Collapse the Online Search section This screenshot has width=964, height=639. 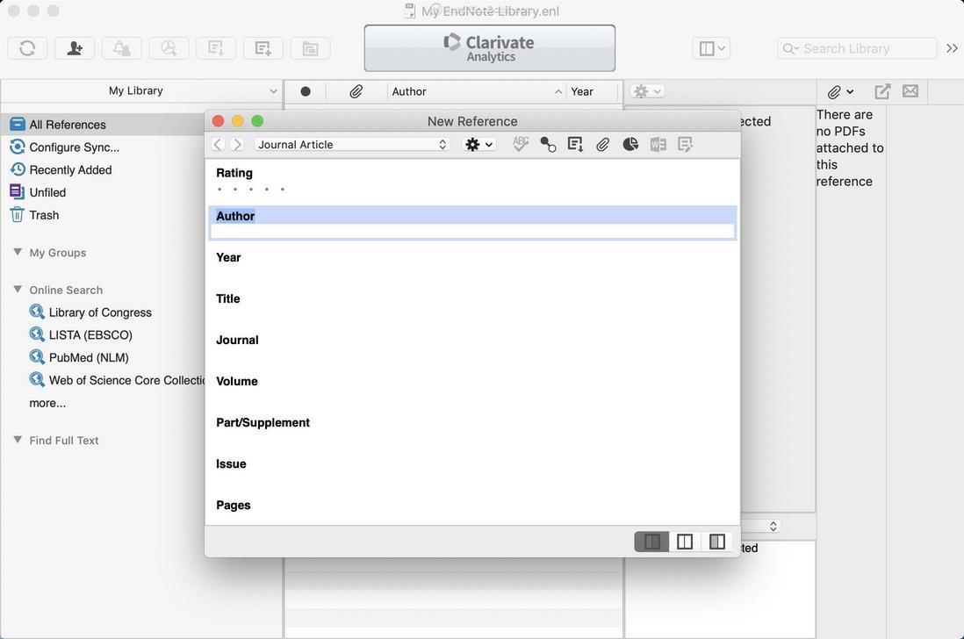click(18, 290)
